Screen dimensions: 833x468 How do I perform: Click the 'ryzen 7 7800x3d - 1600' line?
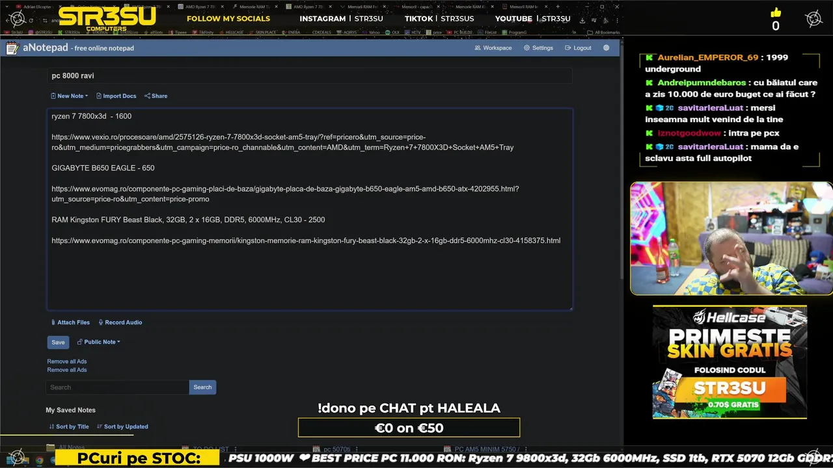click(91, 116)
